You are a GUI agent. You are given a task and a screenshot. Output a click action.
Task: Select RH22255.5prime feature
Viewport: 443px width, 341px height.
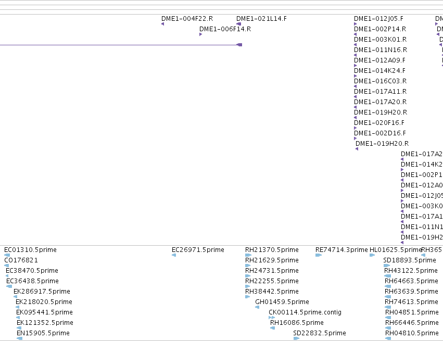pos(272,281)
